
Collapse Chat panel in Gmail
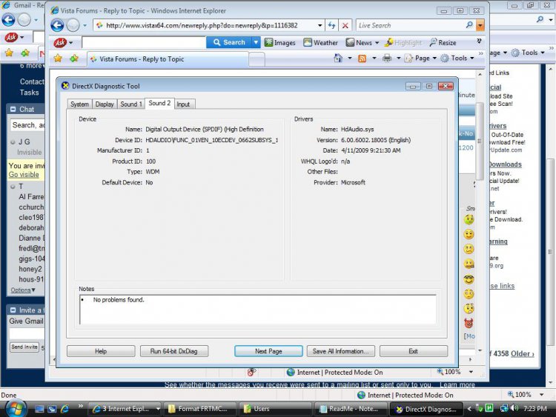pyautogui.click(x=13, y=109)
